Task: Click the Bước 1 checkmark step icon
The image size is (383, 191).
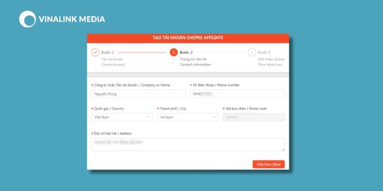Action: pyautogui.click(x=95, y=53)
